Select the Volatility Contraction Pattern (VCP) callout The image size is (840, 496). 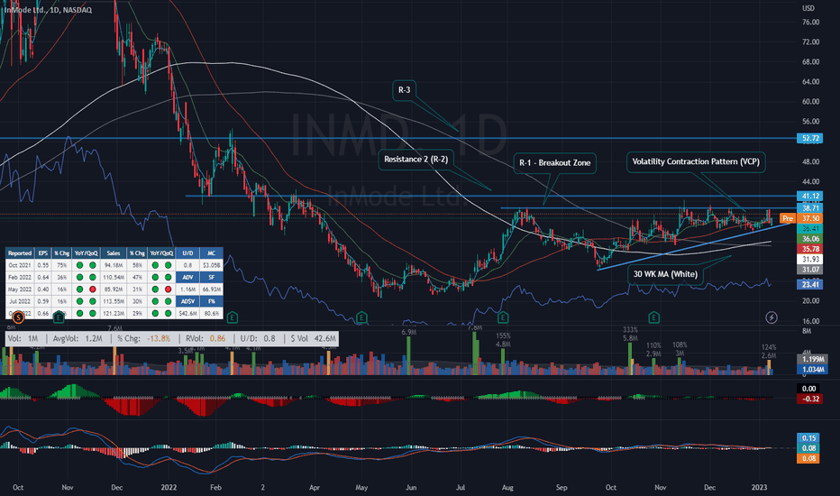click(696, 162)
